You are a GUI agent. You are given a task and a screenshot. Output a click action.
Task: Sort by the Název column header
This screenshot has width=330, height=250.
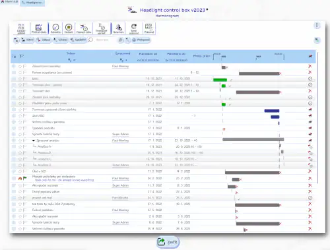[x=71, y=53]
